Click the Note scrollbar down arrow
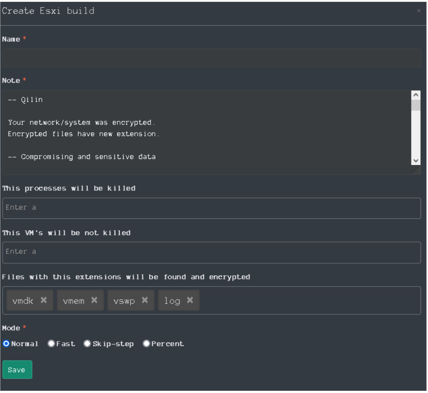This screenshot has height=393, width=428. click(x=416, y=161)
